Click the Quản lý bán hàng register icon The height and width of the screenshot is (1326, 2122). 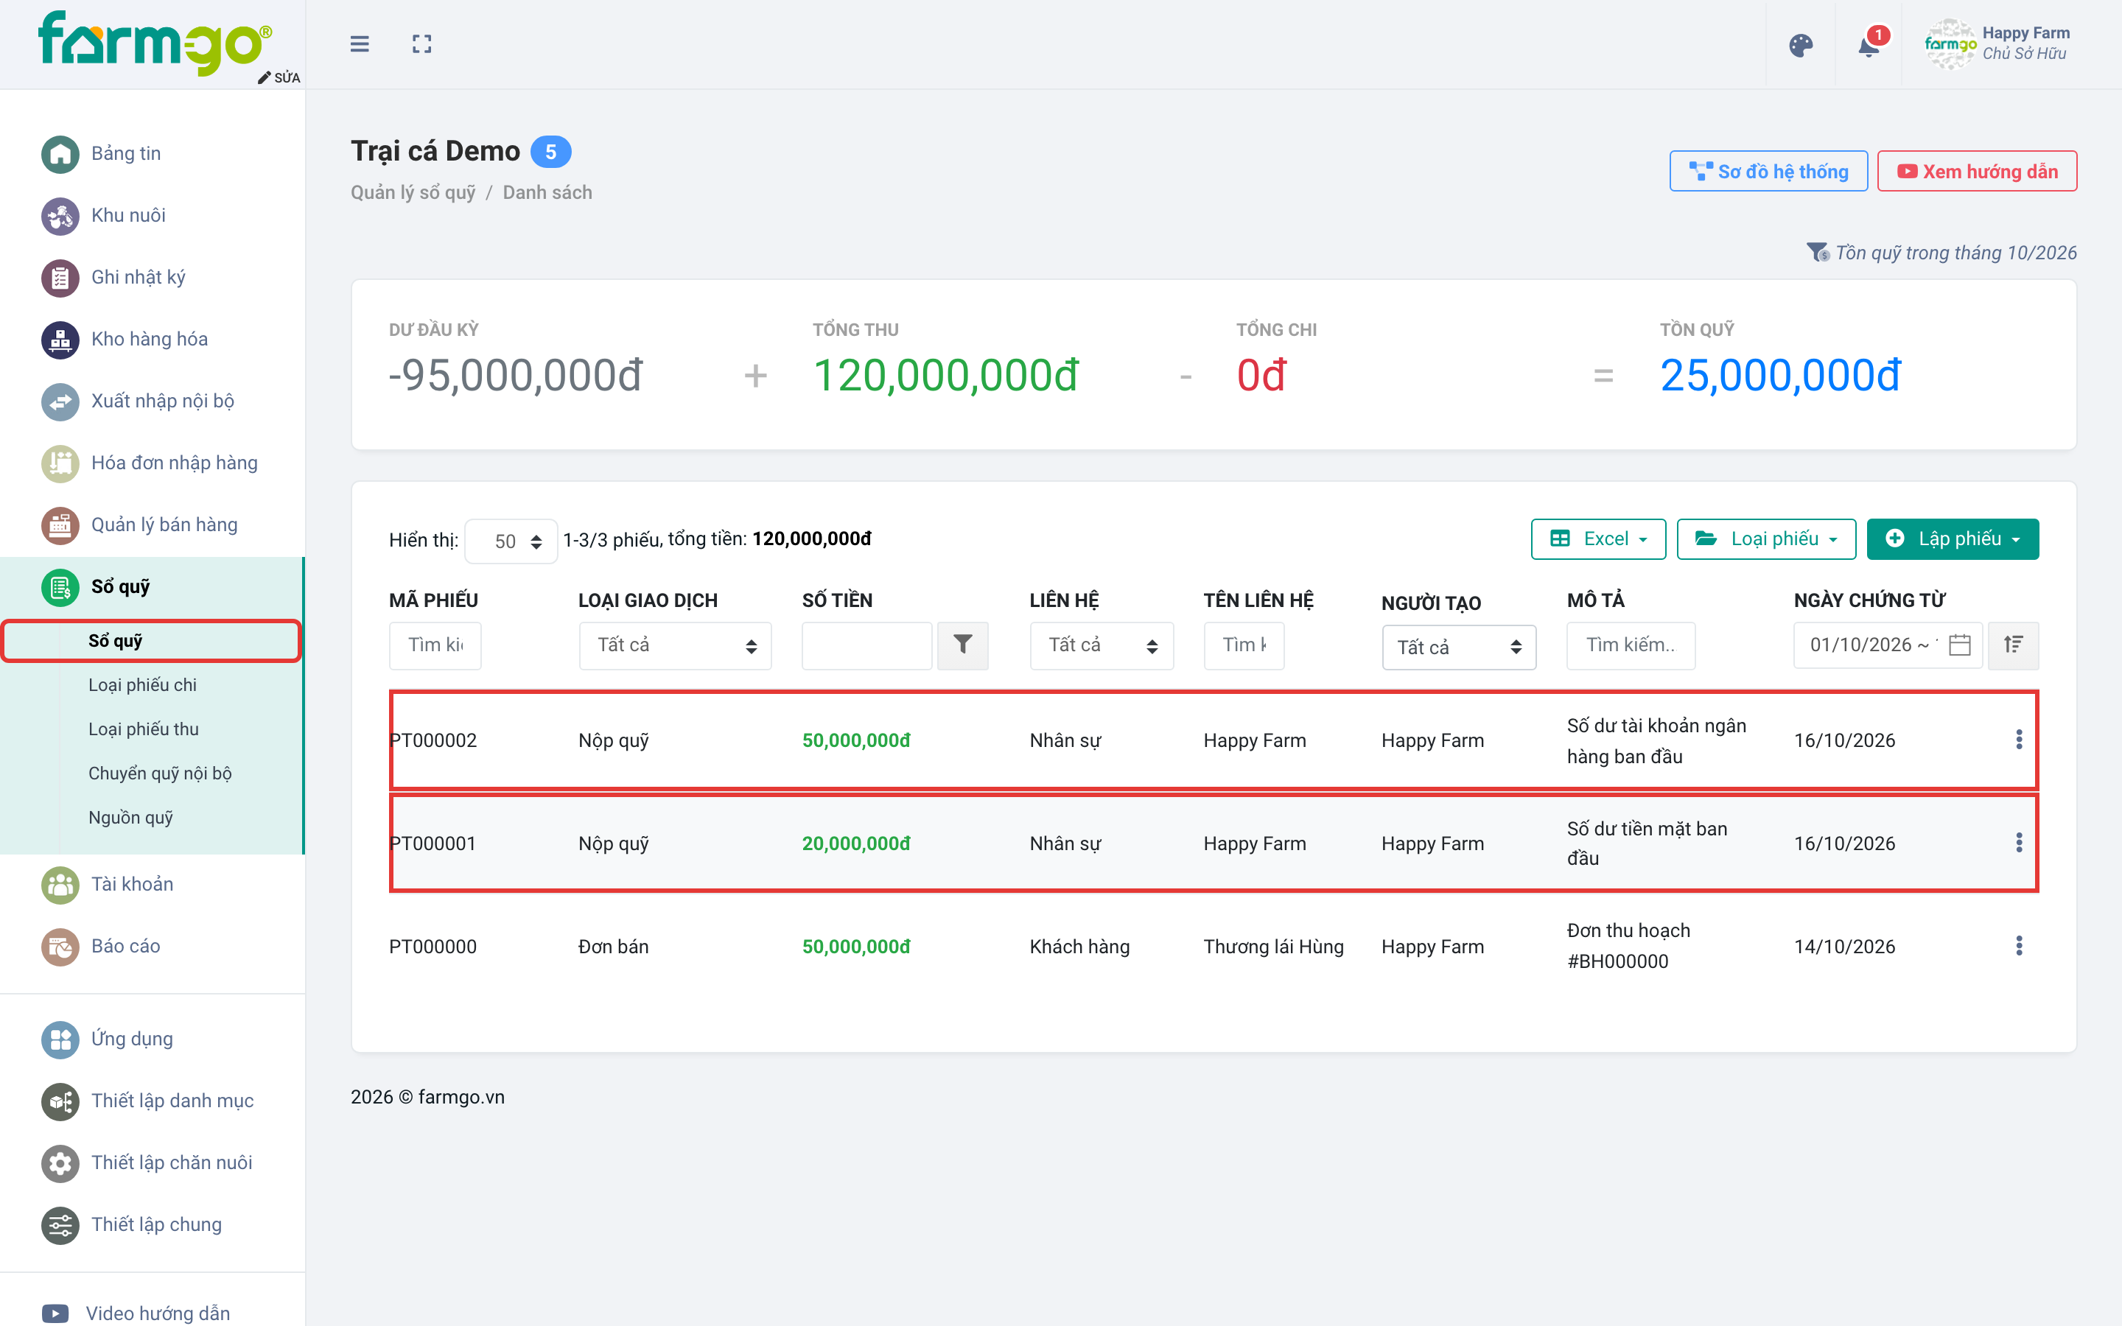[60, 525]
